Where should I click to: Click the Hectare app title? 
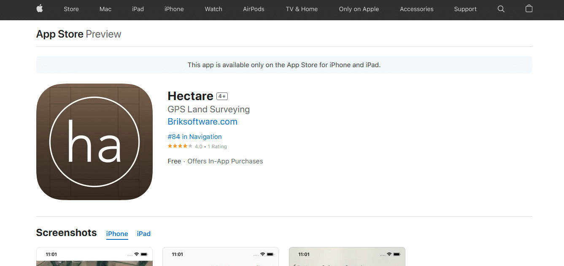pyautogui.click(x=190, y=96)
